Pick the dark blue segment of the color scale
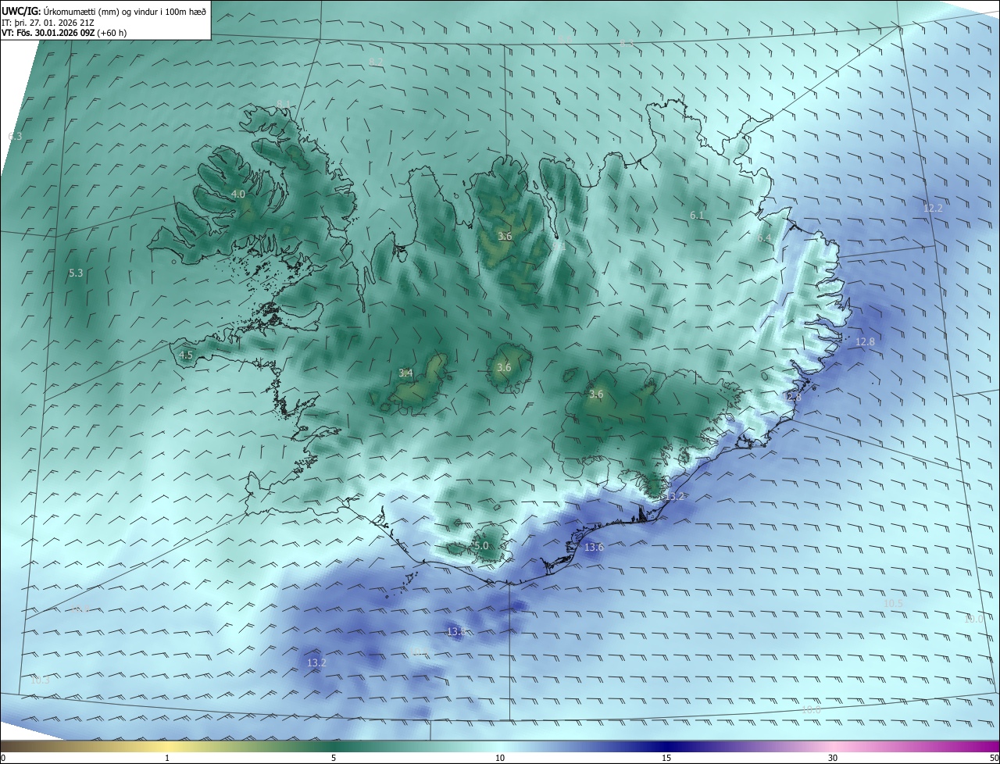1000x764 pixels. tap(666, 747)
